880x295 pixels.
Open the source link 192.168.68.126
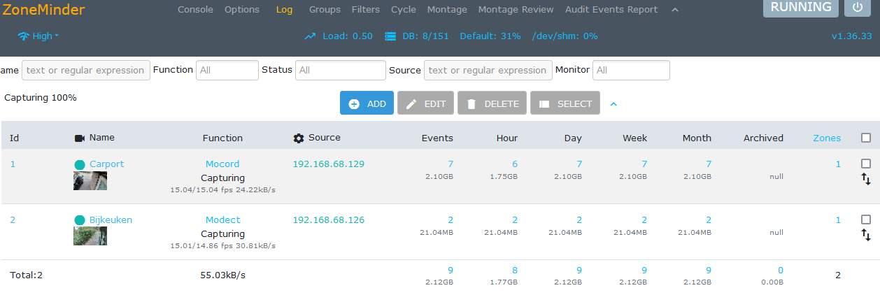(x=328, y=220)
